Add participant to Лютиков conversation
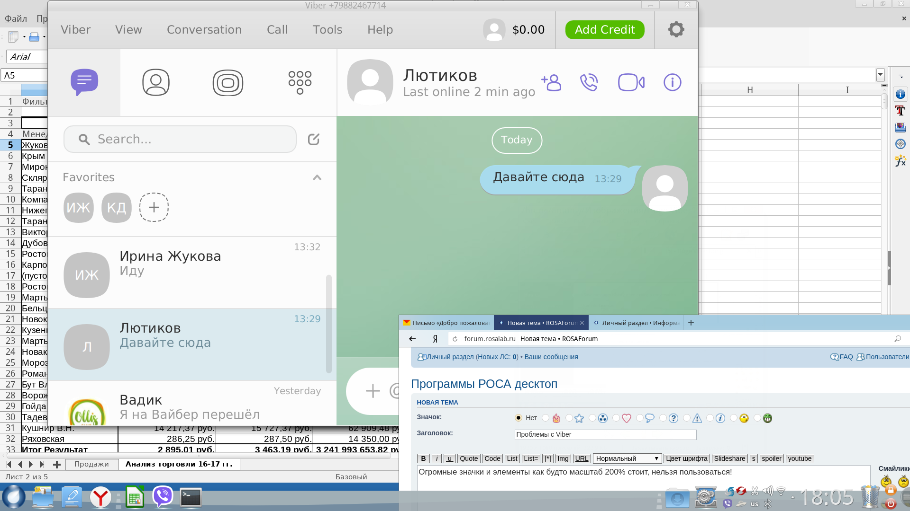The height and width of the screenshot is (511, 910). pyautogui.click(x=551, y=82)
